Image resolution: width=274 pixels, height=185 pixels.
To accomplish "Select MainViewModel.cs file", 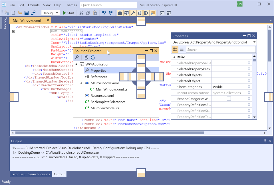I will coord(105,108).
